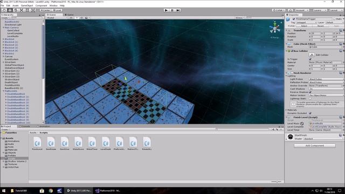This screenshot has width=345, height=194.
Task: Open LevelDeath C# script icon
Action: point(106,142)
